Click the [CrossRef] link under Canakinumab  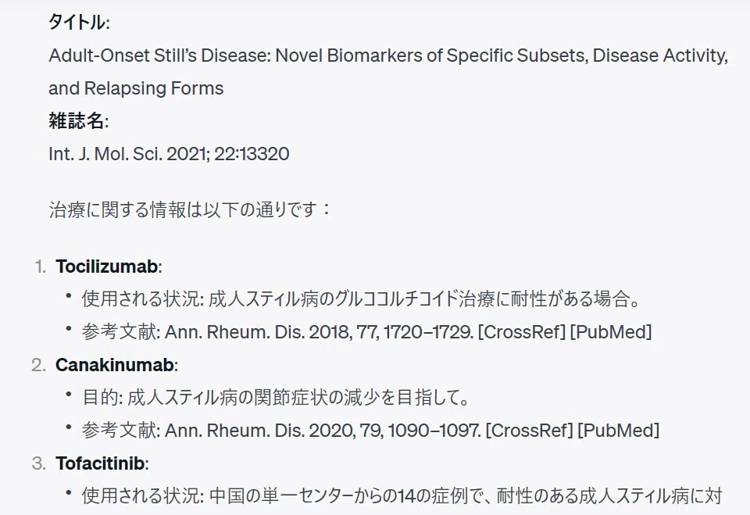529,431
